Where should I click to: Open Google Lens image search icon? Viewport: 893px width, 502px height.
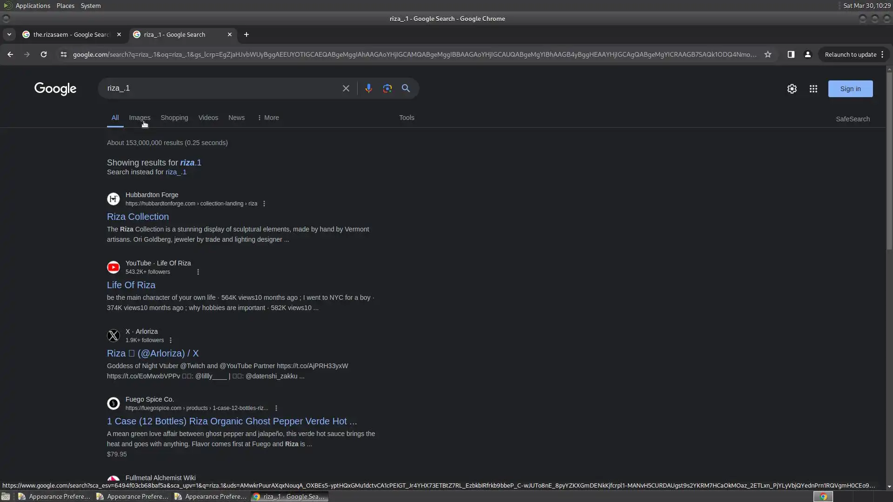click(387, 88)
